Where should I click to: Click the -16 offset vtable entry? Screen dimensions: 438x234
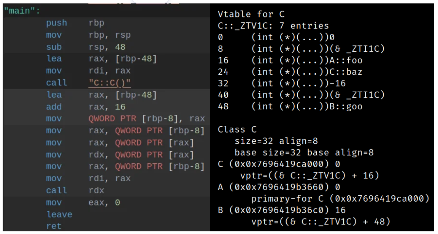click(x=282, y=83)
